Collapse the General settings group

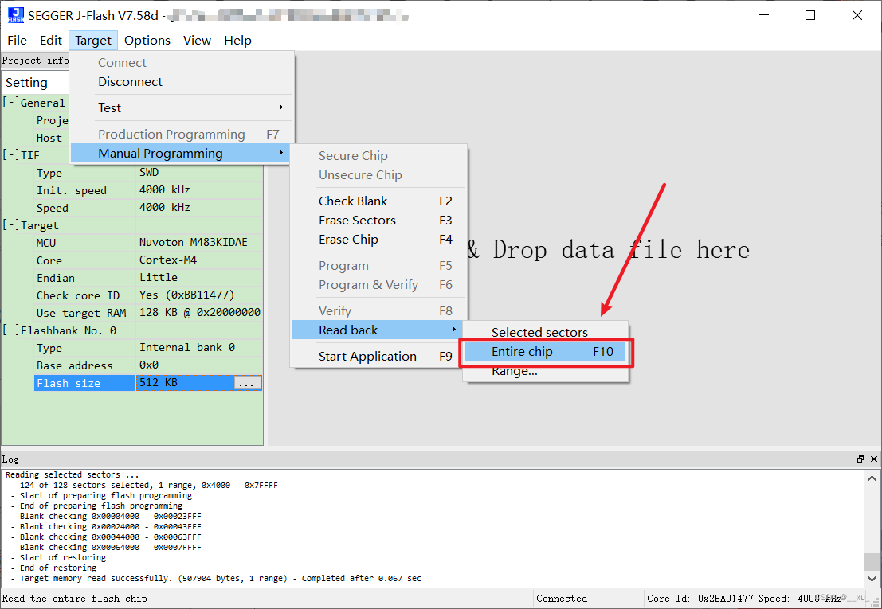click(x=10, y=103)
